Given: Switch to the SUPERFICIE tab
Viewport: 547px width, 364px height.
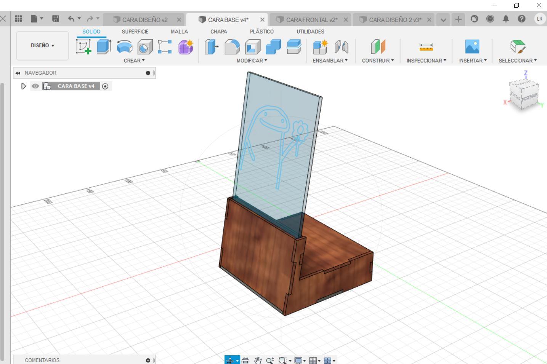Looking at the screenshot, I should (x=135, y=32).
